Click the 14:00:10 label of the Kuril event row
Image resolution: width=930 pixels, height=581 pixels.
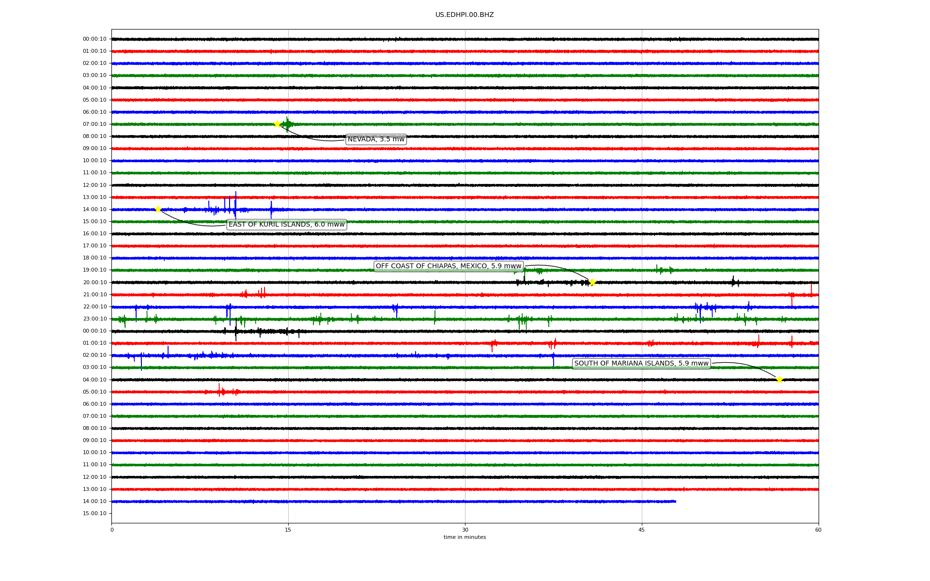(94, 210)
